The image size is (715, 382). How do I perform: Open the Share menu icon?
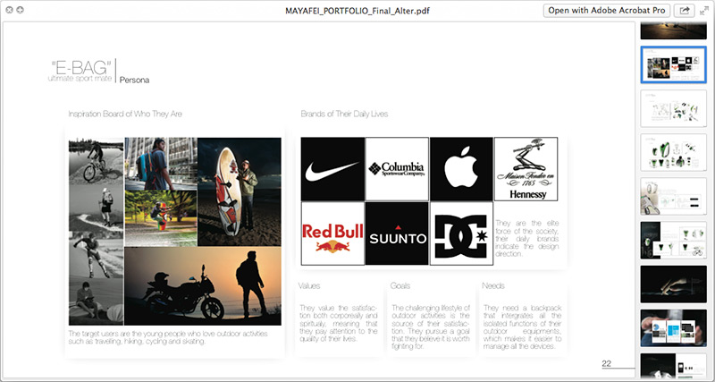click(x=685, y=11)
